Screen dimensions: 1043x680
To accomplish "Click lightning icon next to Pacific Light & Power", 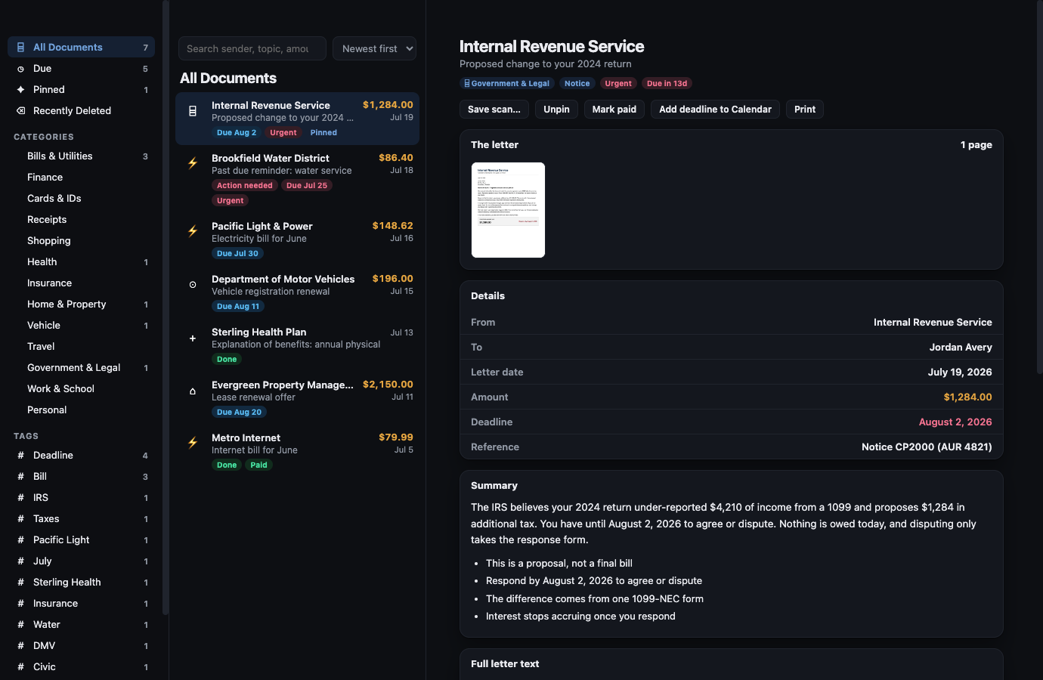I will click(193, 231).
